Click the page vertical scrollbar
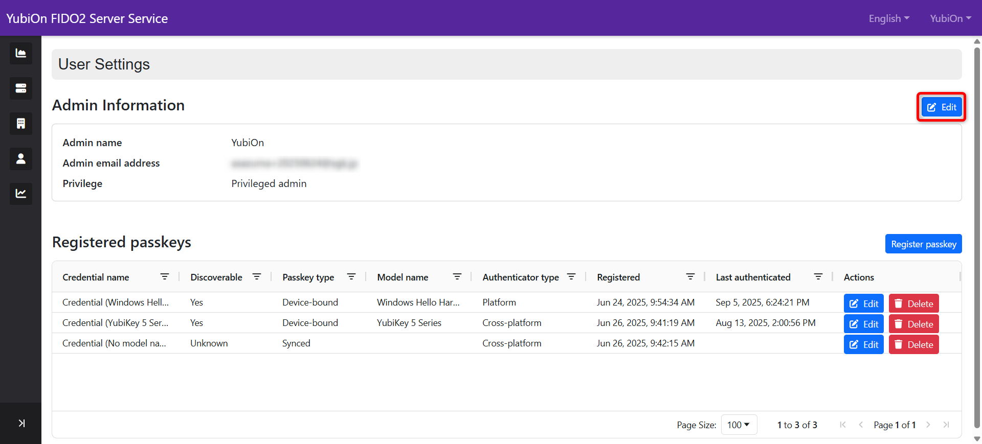The height and width of the screenshot is (444, 982). click(977, 238)
